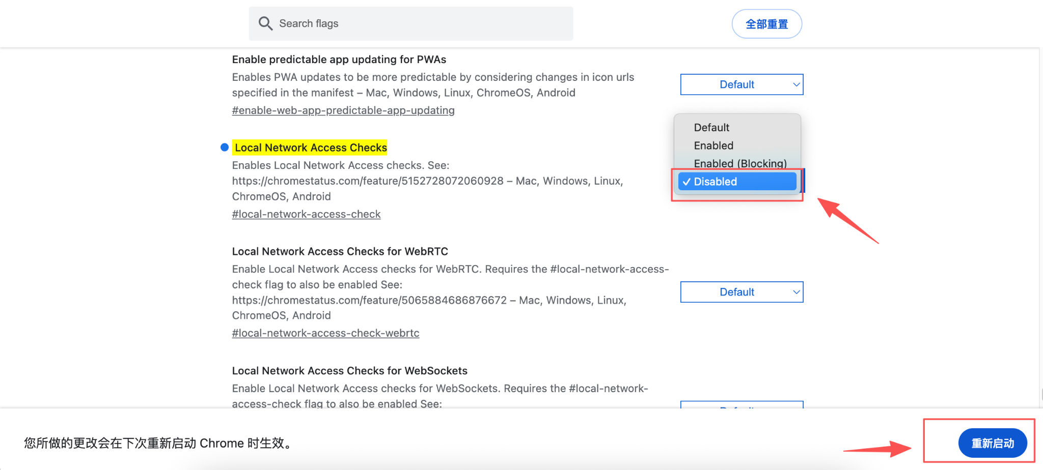Click the PWA dropdown chevron arrow
Image resolution: width=1043 pixels, height=470 pixels.
797,84
